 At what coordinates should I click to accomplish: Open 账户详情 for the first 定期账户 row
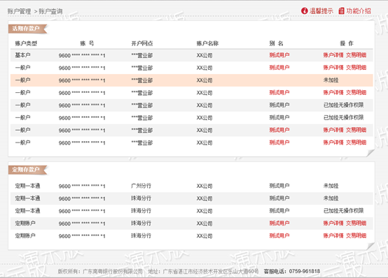point(333,224)
